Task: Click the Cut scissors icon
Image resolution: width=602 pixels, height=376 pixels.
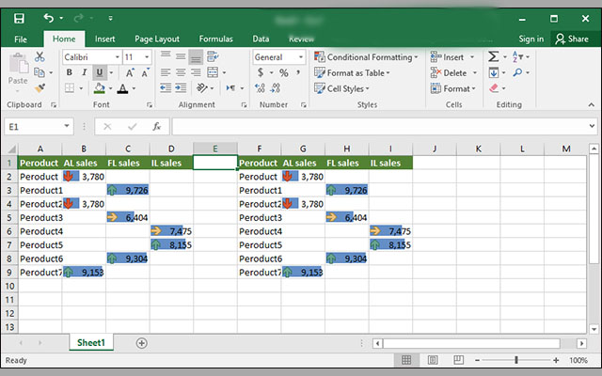Action: 40,57
